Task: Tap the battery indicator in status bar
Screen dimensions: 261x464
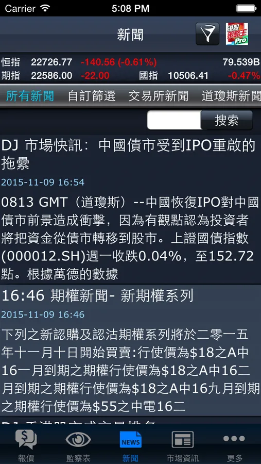Action: click(x=246, y=8)
